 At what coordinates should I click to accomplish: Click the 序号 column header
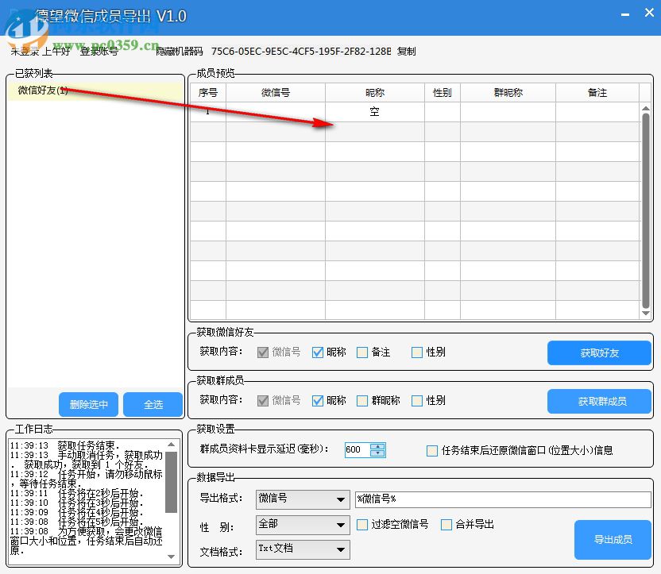point(208,93)
